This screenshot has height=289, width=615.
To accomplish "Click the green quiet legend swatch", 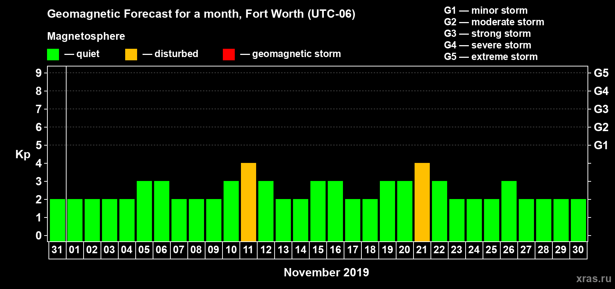I will (x=53, y=55).
